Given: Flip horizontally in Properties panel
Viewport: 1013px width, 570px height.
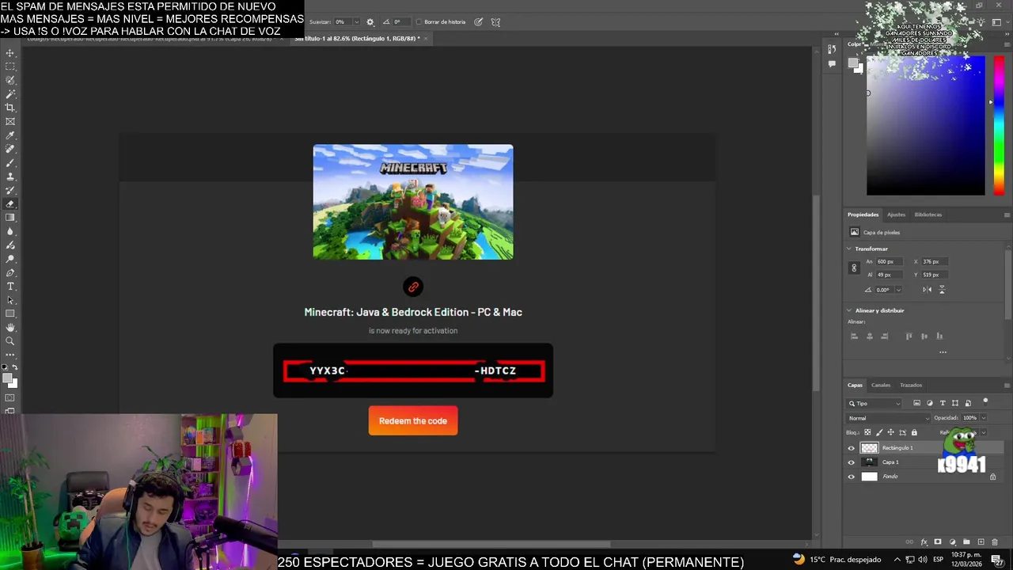Looking at the screenshot, I should click(x=927, y=290).
